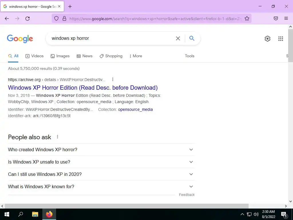Open the three-dot menu beside archive.org result
Image resolution: width=293 pixels, height=220 pixels.
[113, 80]
